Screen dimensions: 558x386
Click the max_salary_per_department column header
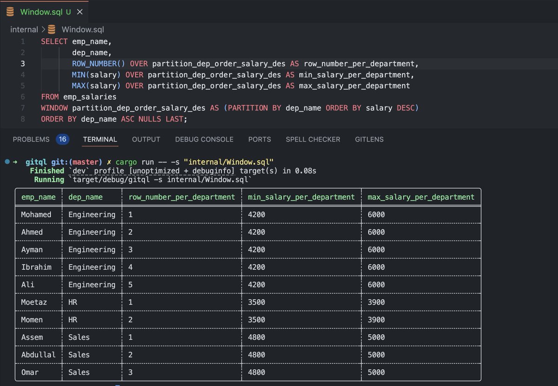[421, 197]
